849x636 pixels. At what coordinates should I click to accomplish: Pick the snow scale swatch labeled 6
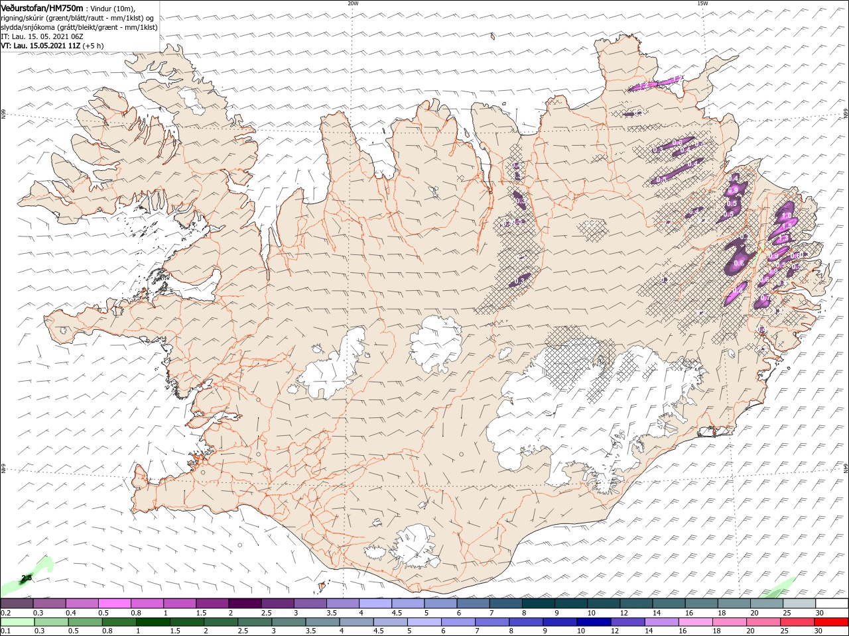[x=472, y=604]
